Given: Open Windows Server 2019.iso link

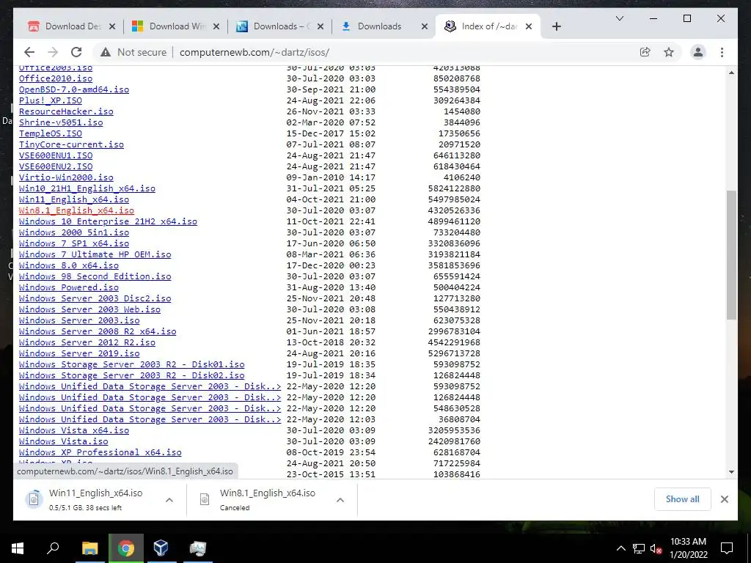Looking at the screenshot, I should click(79, 354).
